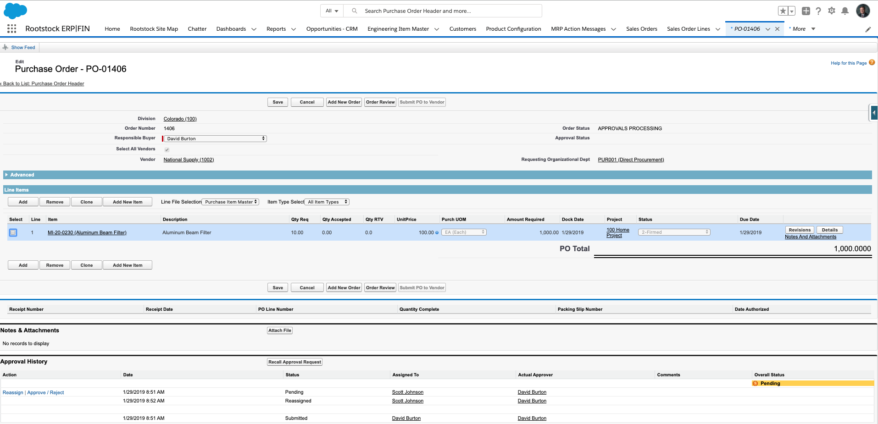Select the line 1 item checkbox
Screen dimensions: 878x424
[x=13, y=233]
